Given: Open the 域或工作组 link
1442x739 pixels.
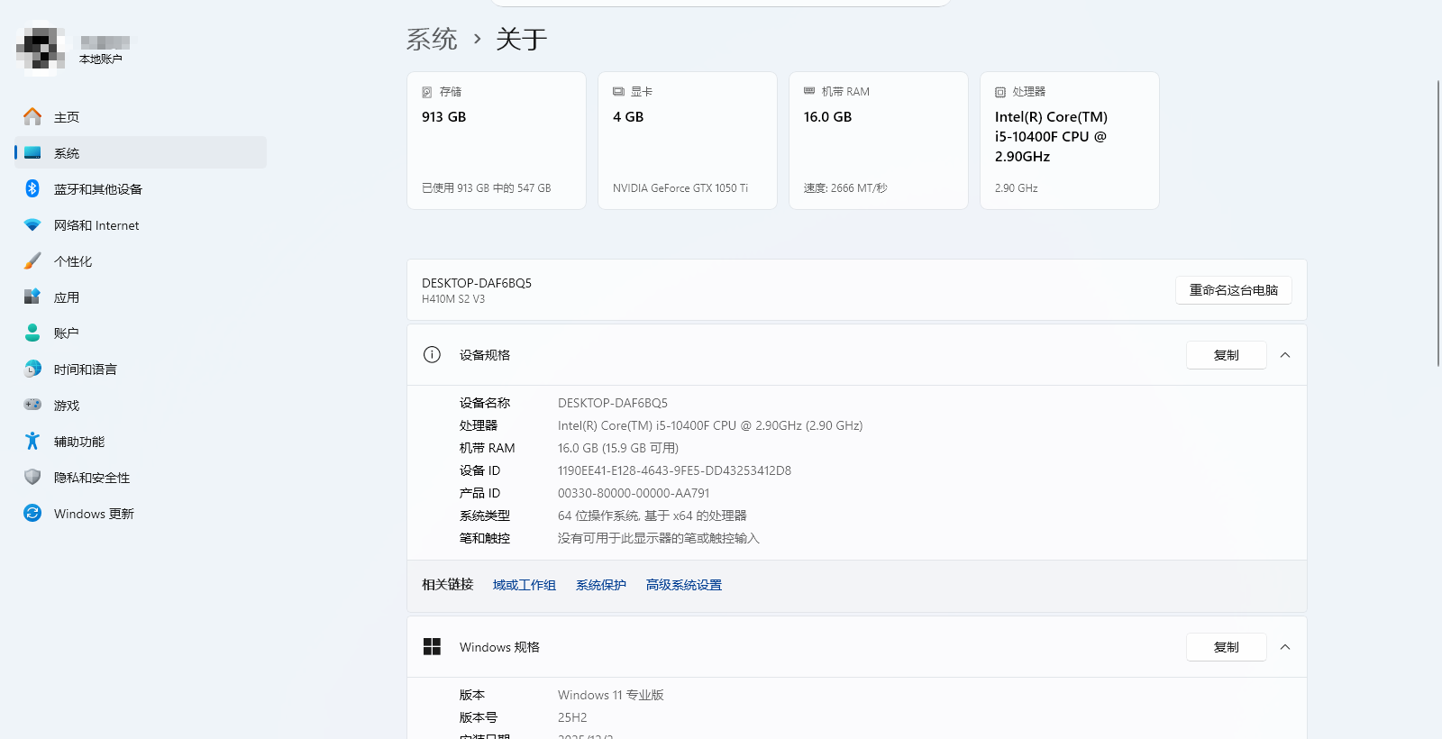Looking at the screenshot, I should (525, 585).
